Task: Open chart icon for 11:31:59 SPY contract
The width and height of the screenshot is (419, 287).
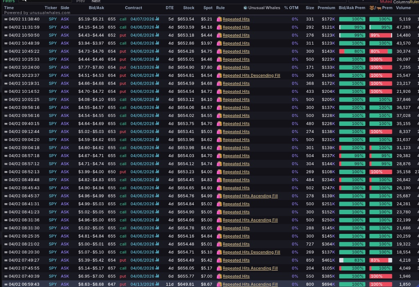Action: (157, 27)
